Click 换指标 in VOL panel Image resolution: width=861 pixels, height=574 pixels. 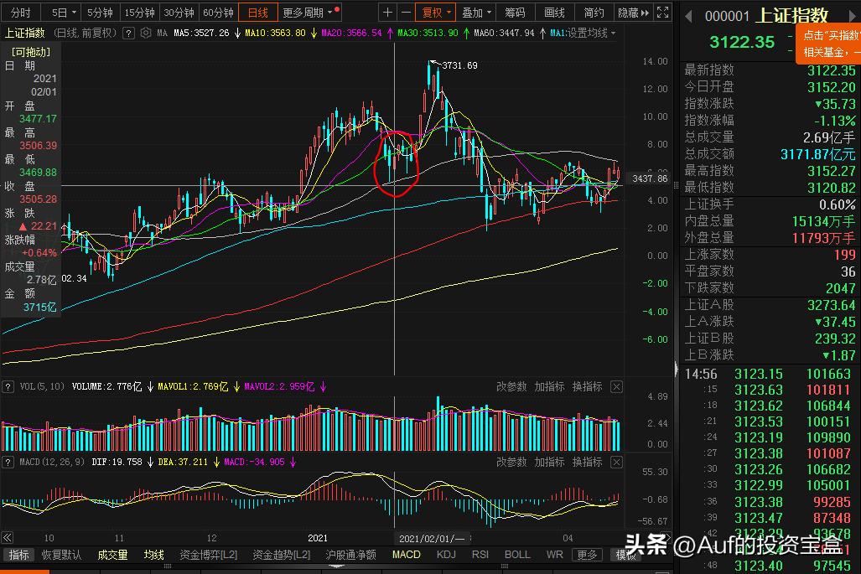click(587, 387)
